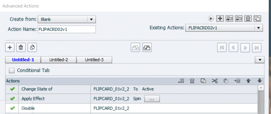Toggle the green checkmark on the Apply Effect row
The image size is (271, 114).
click(12, 99)
